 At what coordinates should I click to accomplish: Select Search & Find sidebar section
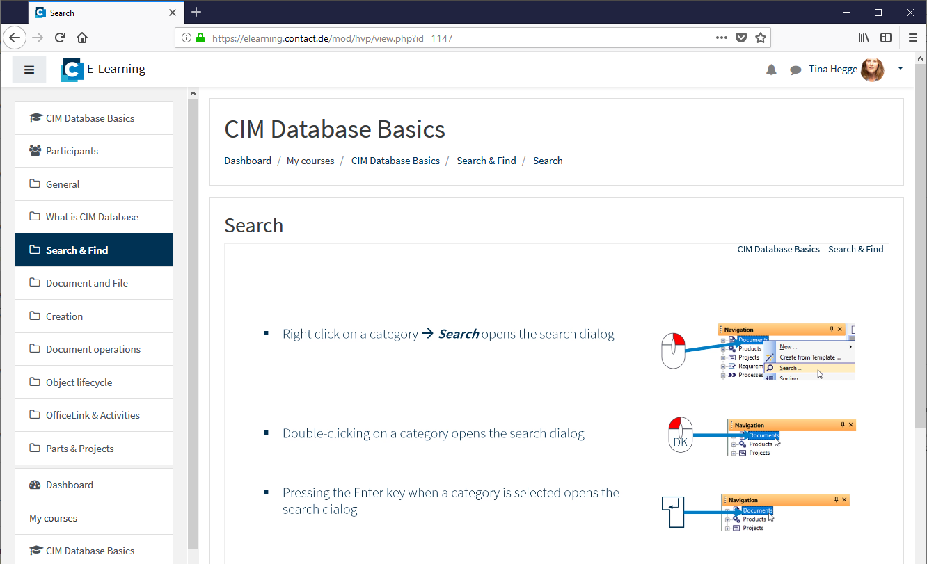(x=94, y=250)
